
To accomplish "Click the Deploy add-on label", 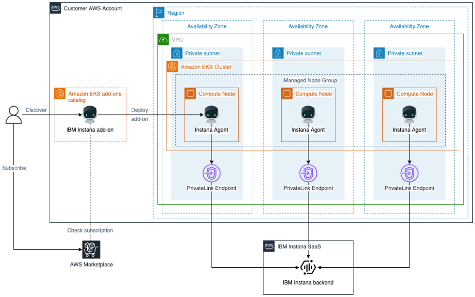I will (140, 114).
